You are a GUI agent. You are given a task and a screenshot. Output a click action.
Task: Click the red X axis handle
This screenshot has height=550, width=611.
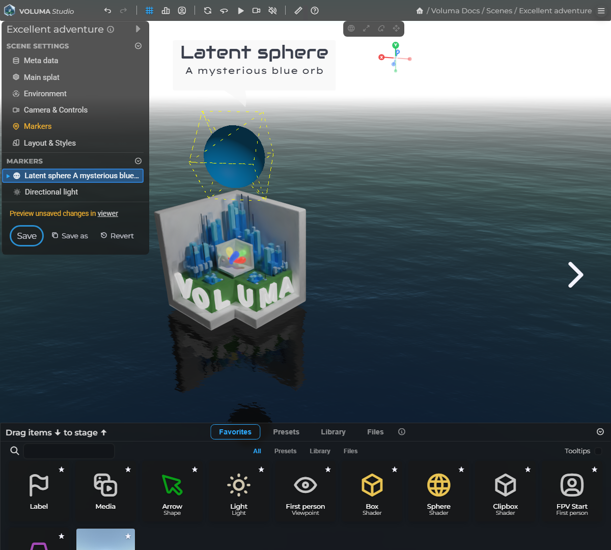pyautogui.click(x=381, y=57)
